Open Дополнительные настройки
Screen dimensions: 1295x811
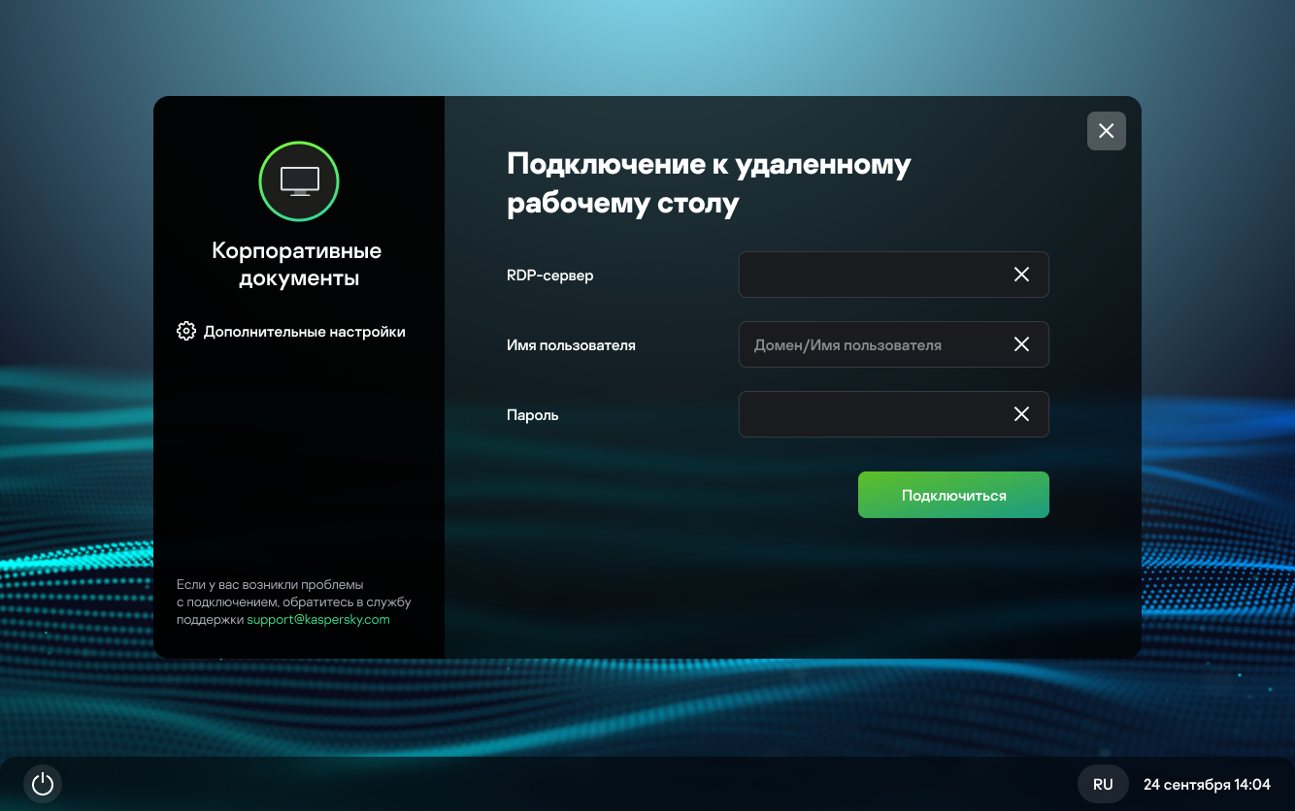[304, 332]
